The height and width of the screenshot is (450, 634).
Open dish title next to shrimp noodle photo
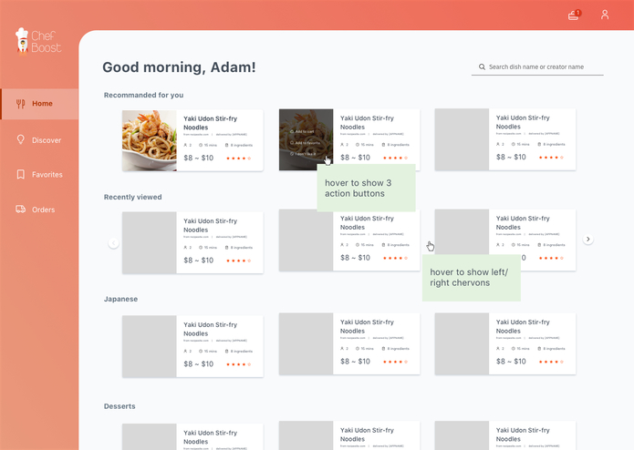tap(210, 123)
